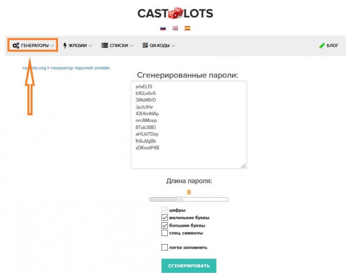Image resolution: width=352 pixels, height=276 pixels.
Task: Expand the QR-коды dropdown chevron
Action: [x=173, y=46]
